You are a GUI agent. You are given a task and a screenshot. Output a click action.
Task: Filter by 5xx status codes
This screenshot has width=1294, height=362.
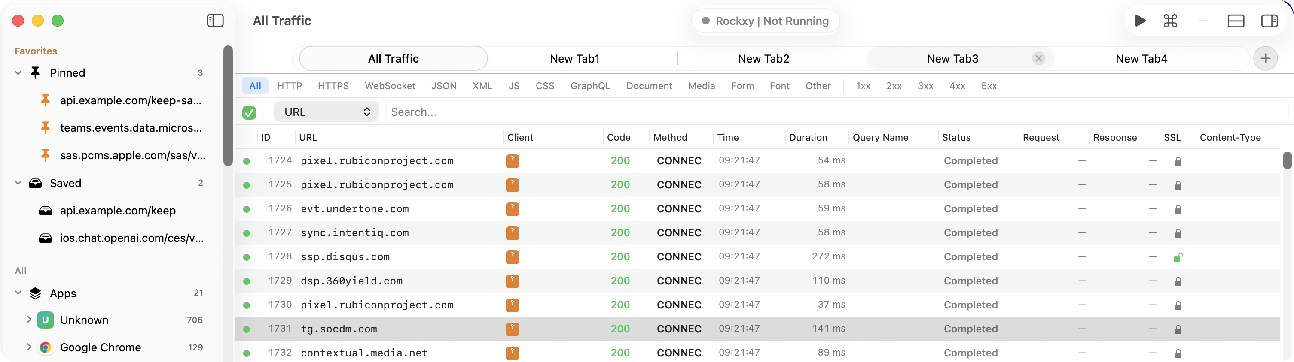pyautogui.click(x=989, y=86)
